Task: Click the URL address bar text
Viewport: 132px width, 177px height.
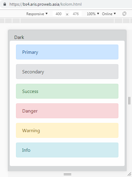Action: point(46,4)
